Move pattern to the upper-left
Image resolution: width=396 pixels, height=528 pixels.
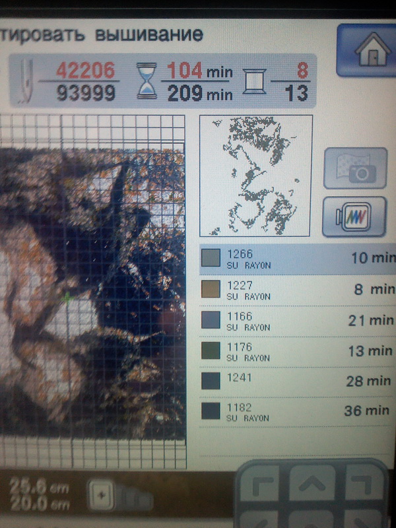click(x=261, y=484)
